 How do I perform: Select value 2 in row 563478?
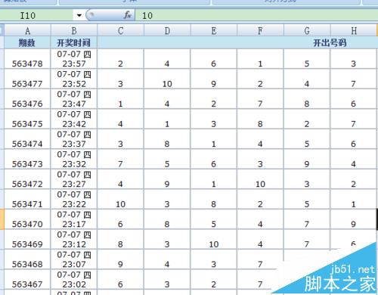point(120,59)
